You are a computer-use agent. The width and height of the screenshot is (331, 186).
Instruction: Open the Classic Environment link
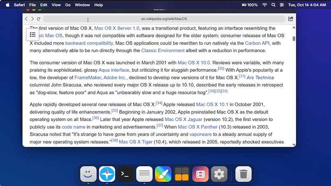coord(163,51)
